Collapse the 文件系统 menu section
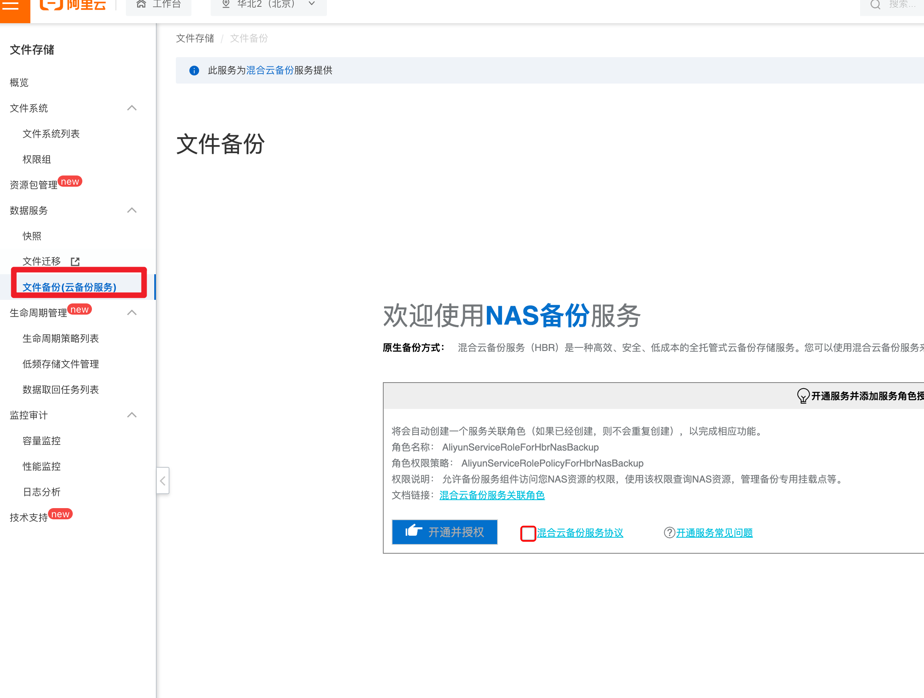This screenshot has width=924, height=698. coord(132,108)
